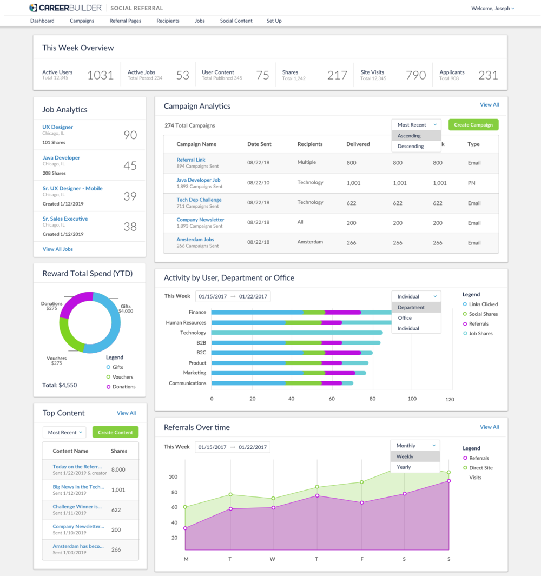Open Big News in the Tech... content
Viewport: 541px width, 576px height.
[x=78, y=487]
